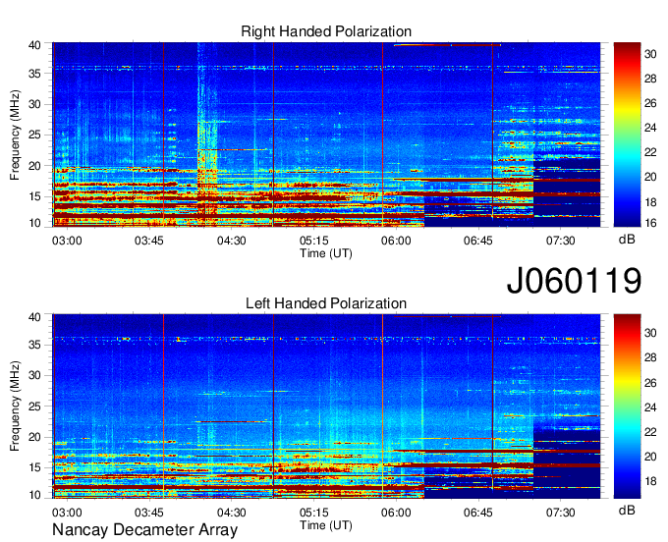Viewport: 668px width, 542px height.
Task: Click 07:30 time tick on Right Handed plot
Action: click(x=561, y=241)
